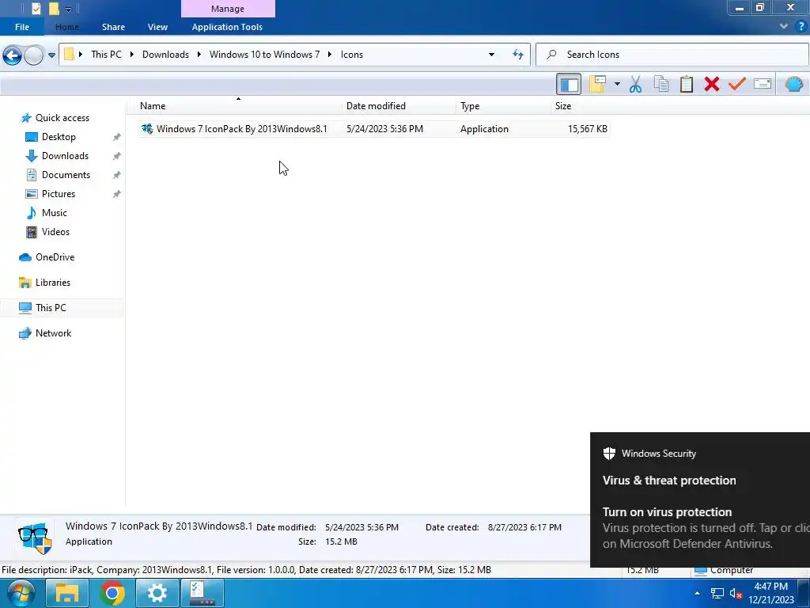
Task: Open the address bar history dropdown
Action: coord(491,55)
